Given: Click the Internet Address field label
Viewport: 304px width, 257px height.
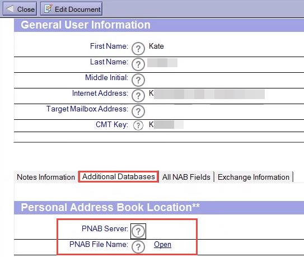Looking at the screenshot, I should tap(100, 94).
